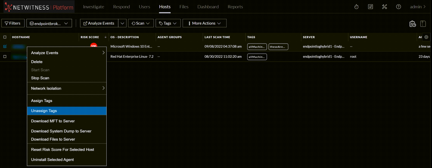Open the More Actions dropdown
Viewport: 432px width, 168px height.
pos(205,23)
